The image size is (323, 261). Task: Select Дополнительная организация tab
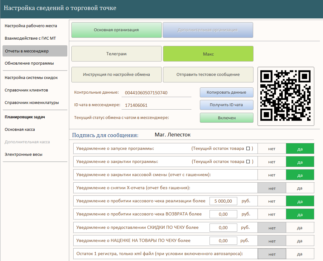(x=208, y=30)
